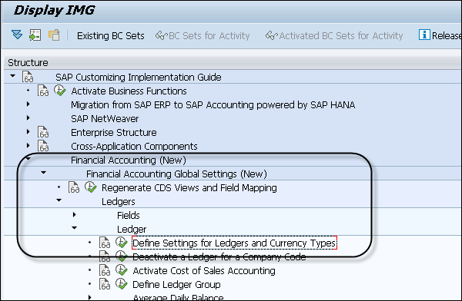
Task: Click the yellow copy-folder toolbar icon
Action: [x=54, y=35]
